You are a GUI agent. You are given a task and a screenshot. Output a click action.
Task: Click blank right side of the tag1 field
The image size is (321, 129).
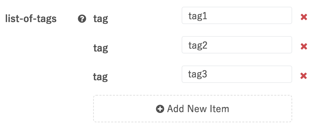(256, 15)
